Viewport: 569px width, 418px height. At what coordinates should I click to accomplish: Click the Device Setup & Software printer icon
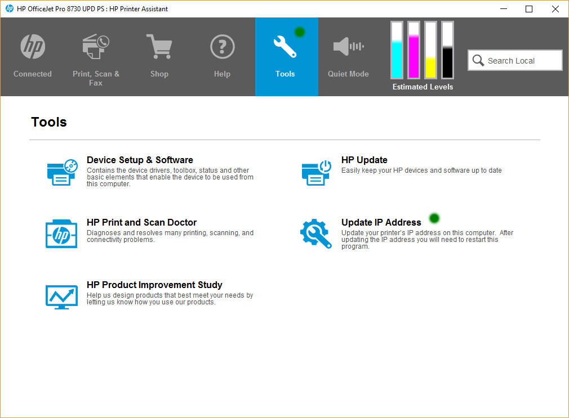point(62,172)
